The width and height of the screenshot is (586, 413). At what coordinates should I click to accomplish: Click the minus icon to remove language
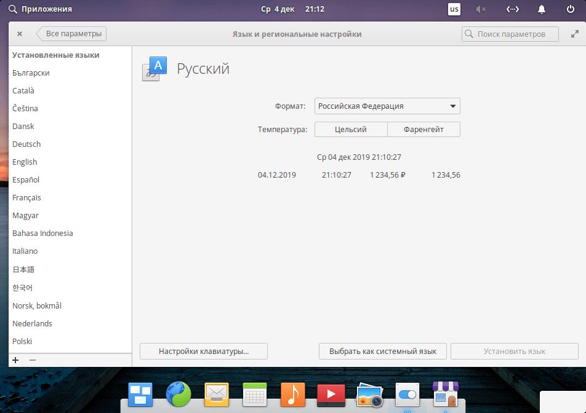tap(33, 360)
